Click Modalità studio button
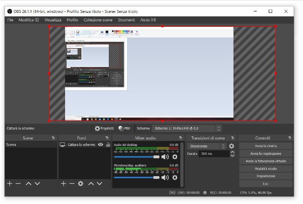The image size is (303, 204). tap(266, 169)
